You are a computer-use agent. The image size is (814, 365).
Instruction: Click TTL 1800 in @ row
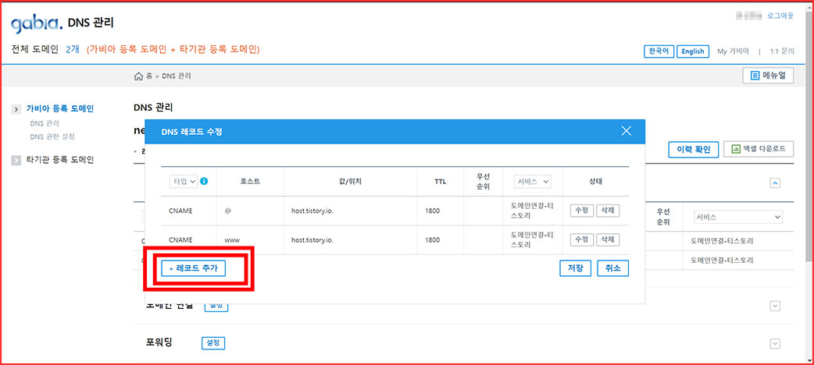432,211
